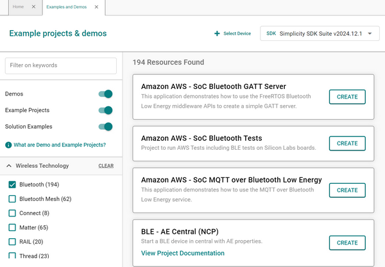Image resolution: width=385 pixels, height=267 pixels.
Task: Create the SoC Bluetooth GATT Server project
Action: (347, 97)
